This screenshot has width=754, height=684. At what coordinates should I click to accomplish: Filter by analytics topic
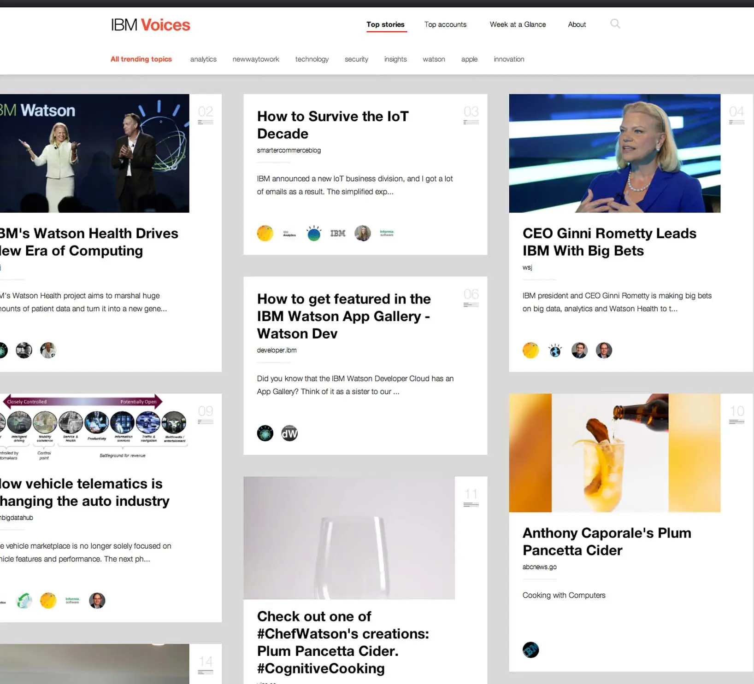(x=203, y=59)
